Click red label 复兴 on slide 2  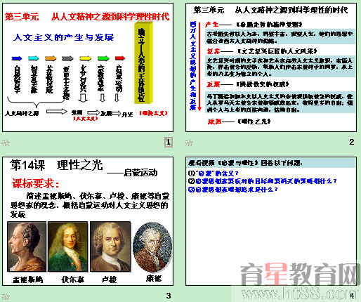click(214, 51)
